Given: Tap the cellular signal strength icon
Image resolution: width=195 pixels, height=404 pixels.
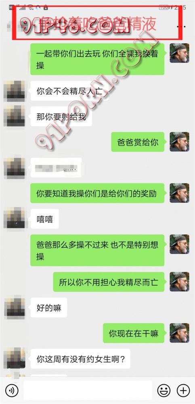Looking at the screenshot, I should coord(23,7).
